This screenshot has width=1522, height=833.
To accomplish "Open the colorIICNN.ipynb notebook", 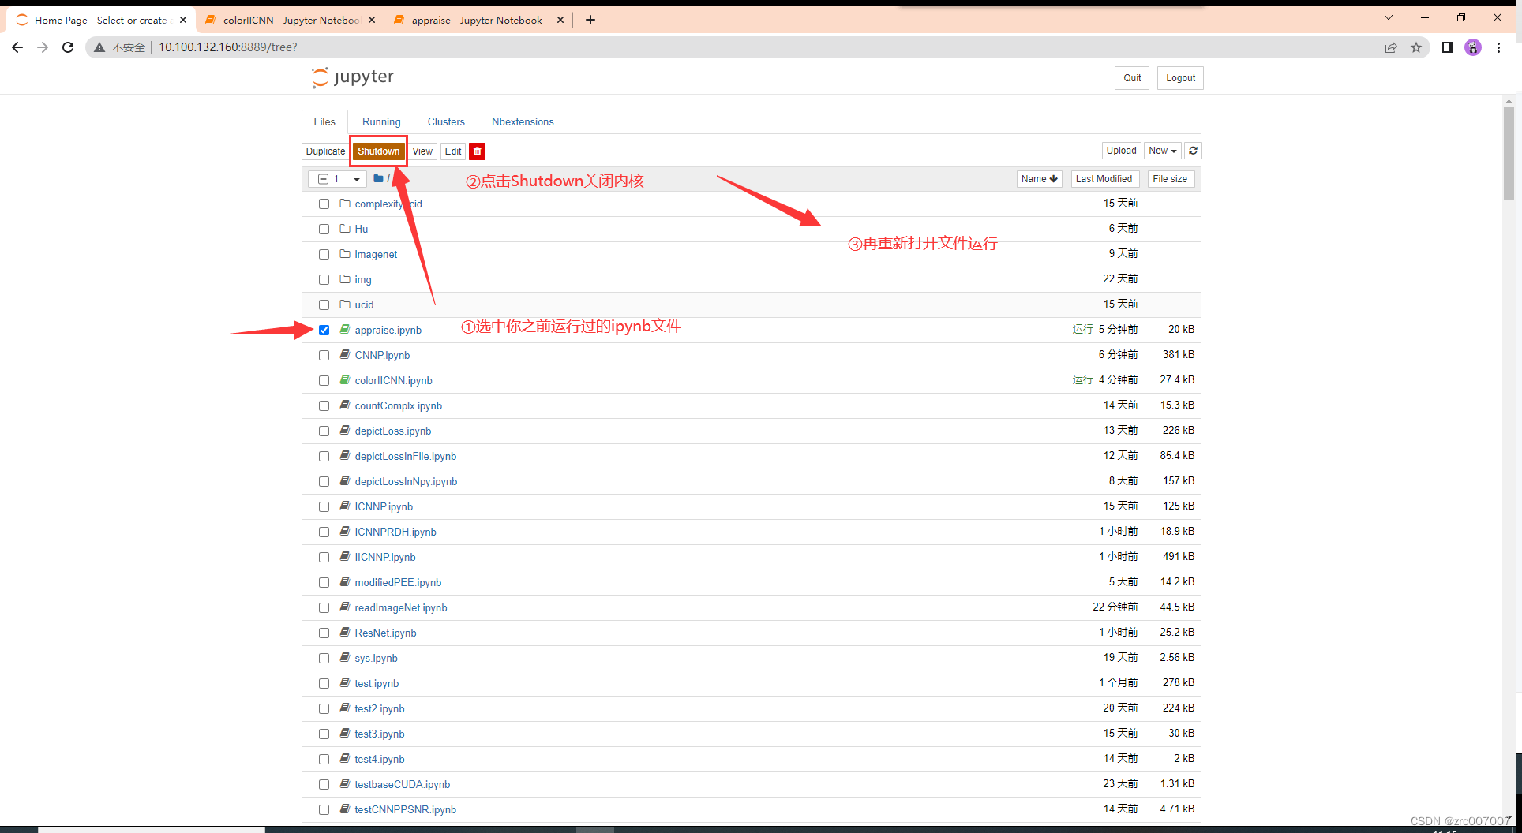I will pyautogui.click(x=393, y=380).
